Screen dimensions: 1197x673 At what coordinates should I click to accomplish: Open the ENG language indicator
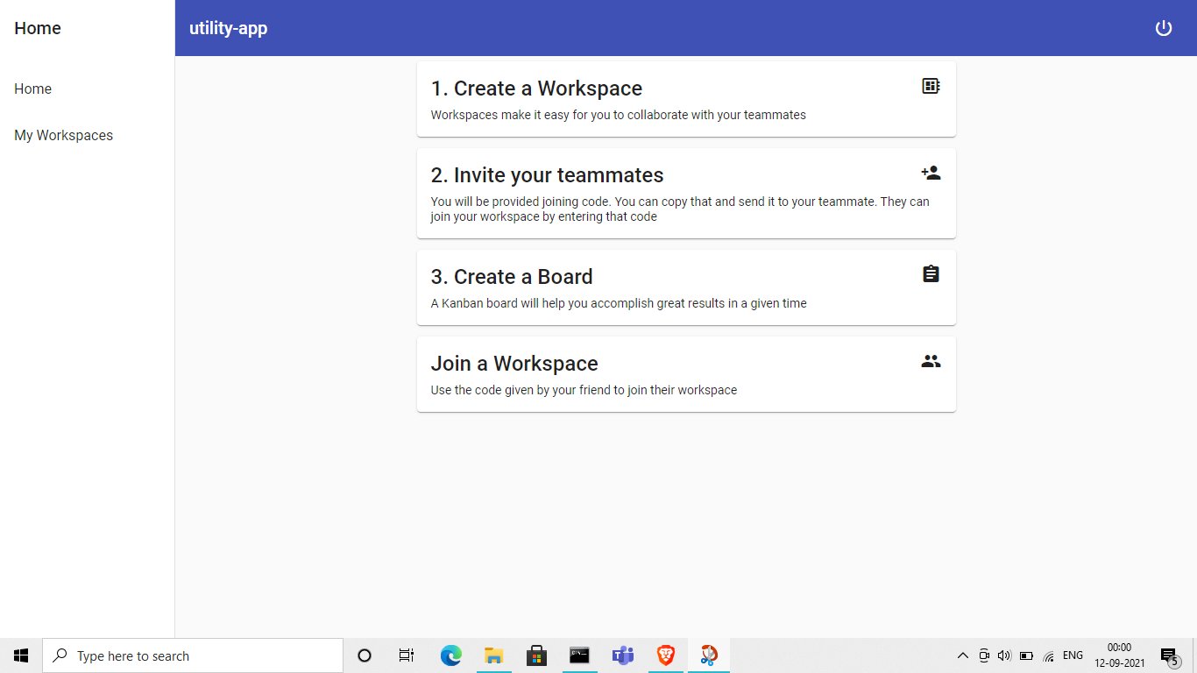click(x=1073, y=655)
